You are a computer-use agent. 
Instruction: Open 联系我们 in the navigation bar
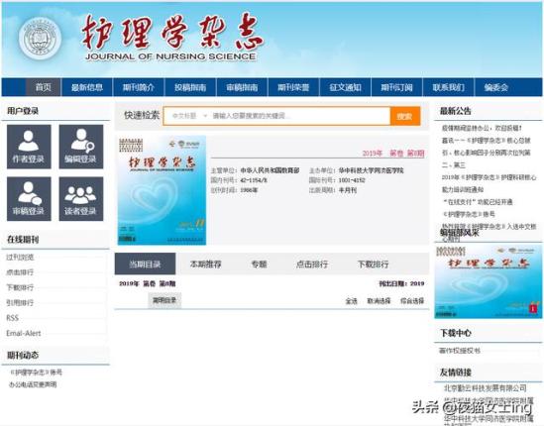(448, 87)
